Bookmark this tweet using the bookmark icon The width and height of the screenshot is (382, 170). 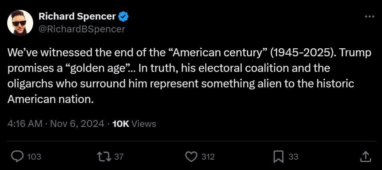278,157
